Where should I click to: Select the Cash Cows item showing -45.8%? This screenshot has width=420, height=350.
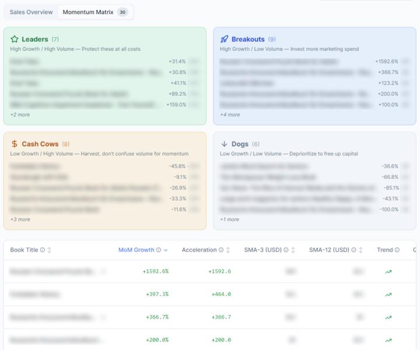(104, 166)
